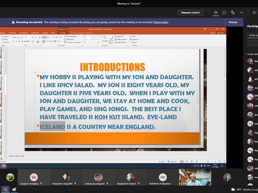Switch to Normal view icon in status bar
The width and height of the screenshot is (258, 193).
pyautogui.click(x=182, y=162)
